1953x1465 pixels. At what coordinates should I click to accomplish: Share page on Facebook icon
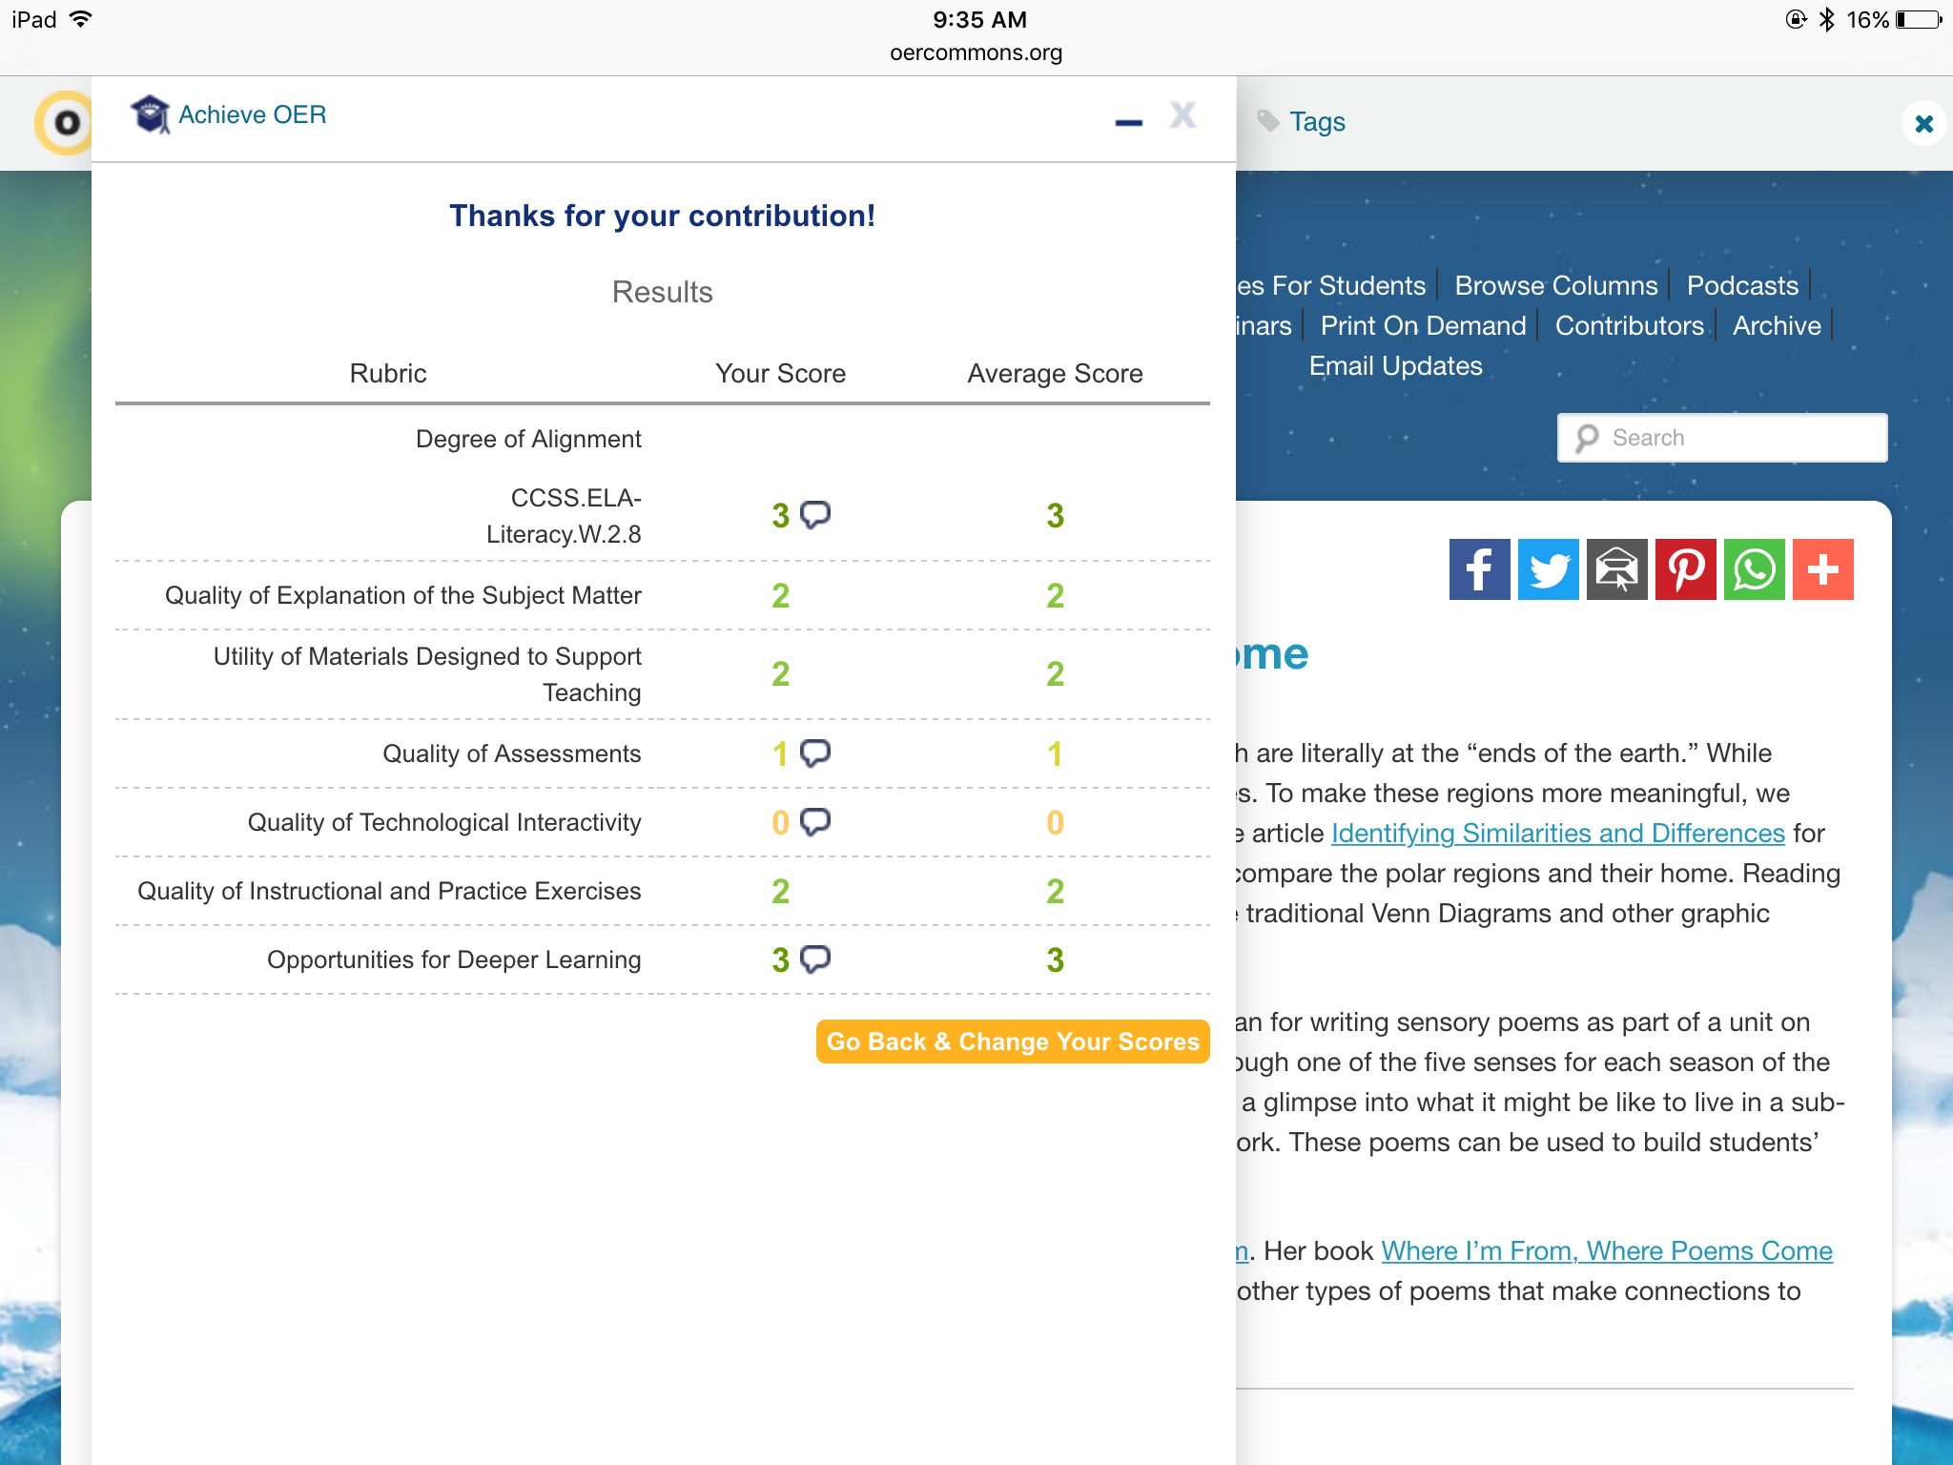point(1479,569)
